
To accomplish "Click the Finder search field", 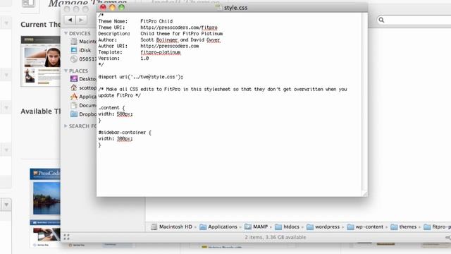I will coord(414,20).
